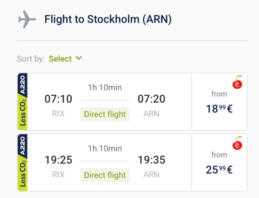
Task: Click the chevron arrow next to Select
Action: (x=79, y=58)
